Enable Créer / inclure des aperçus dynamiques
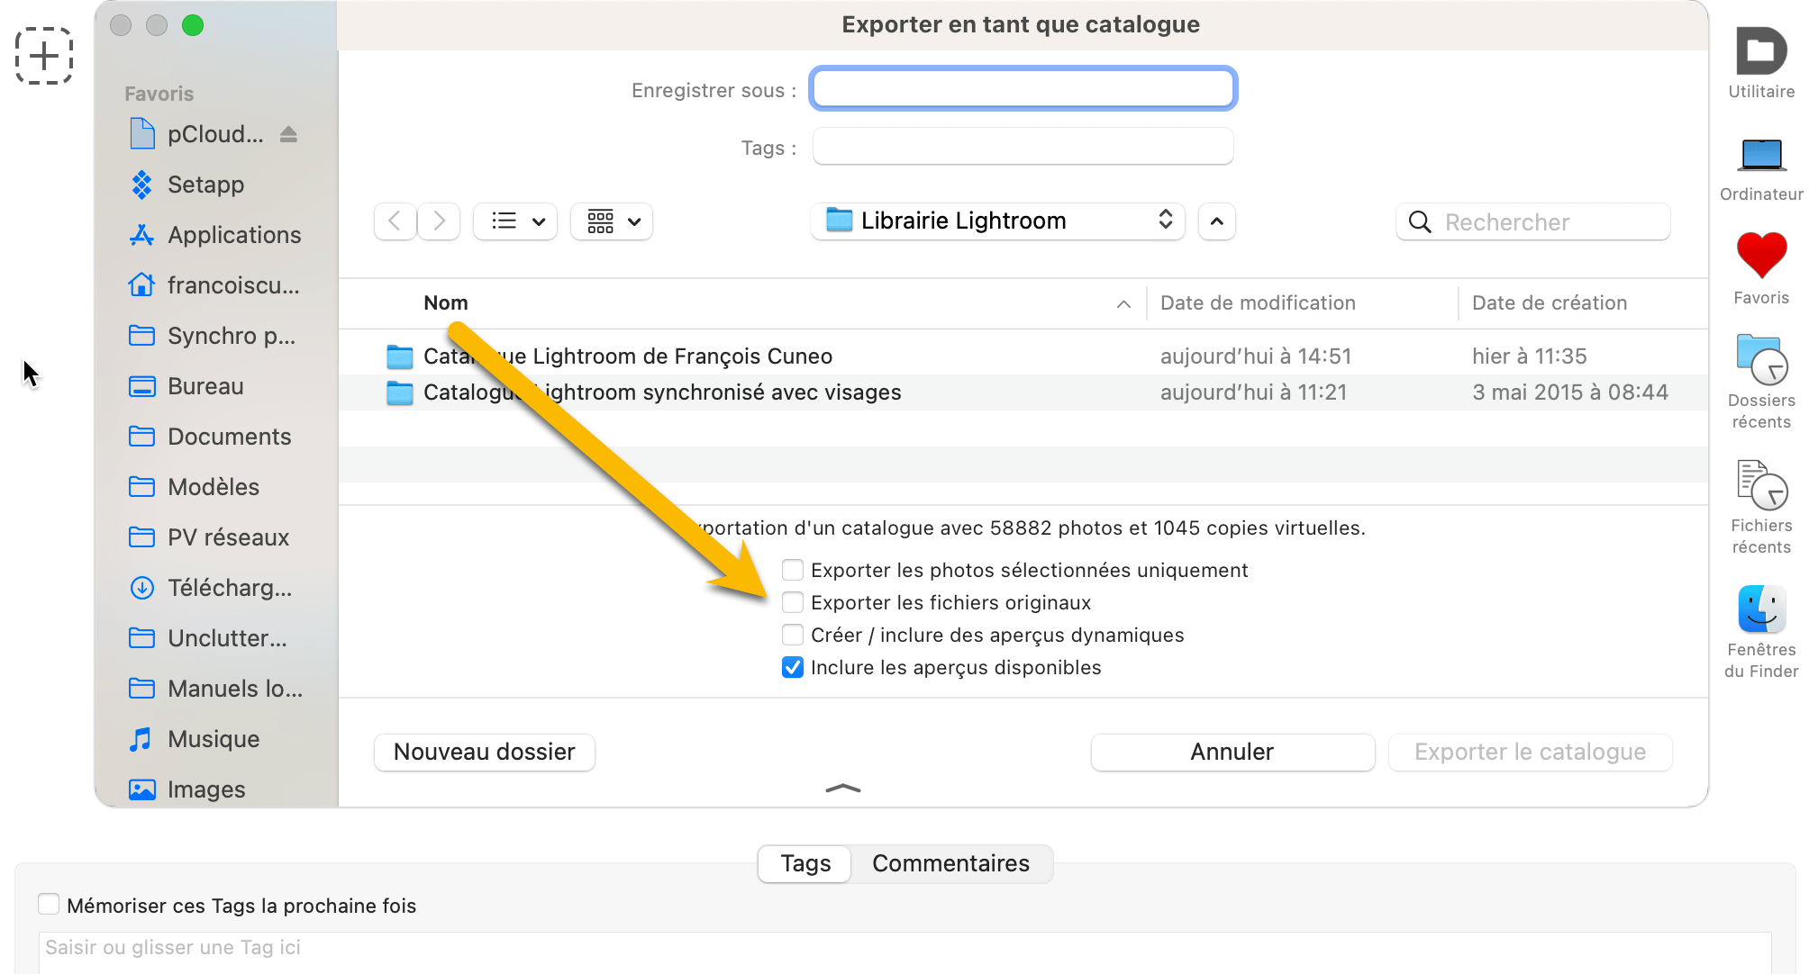The image size is (1809, 974). pos(793,635)
